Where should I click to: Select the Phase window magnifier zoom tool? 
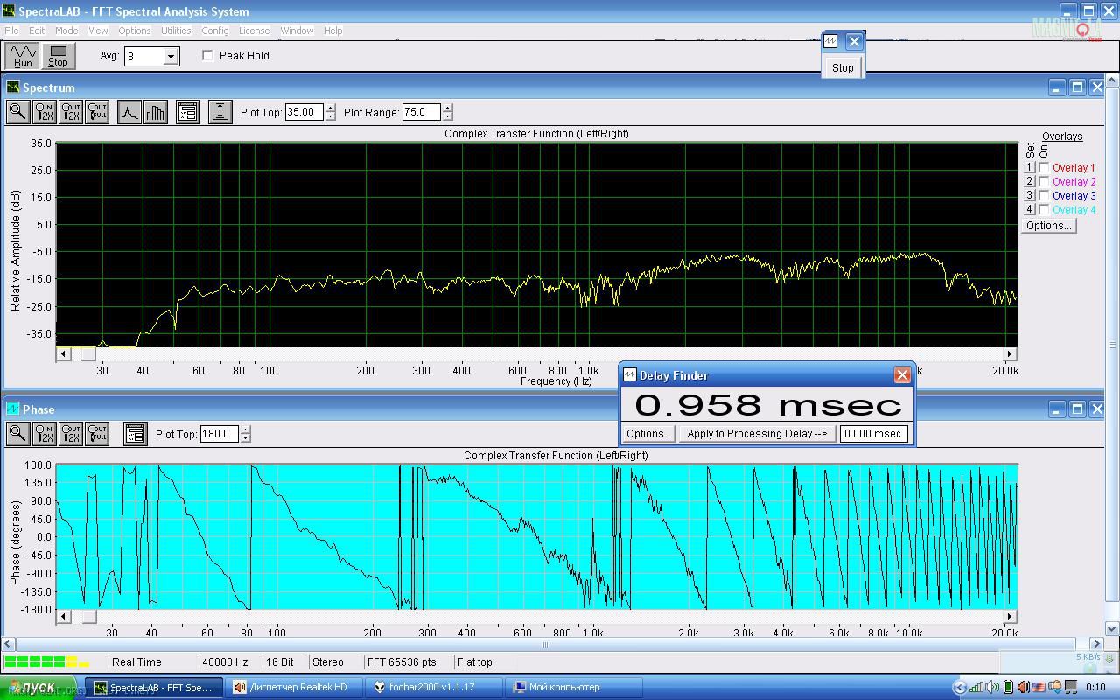(x=17, y=434)
